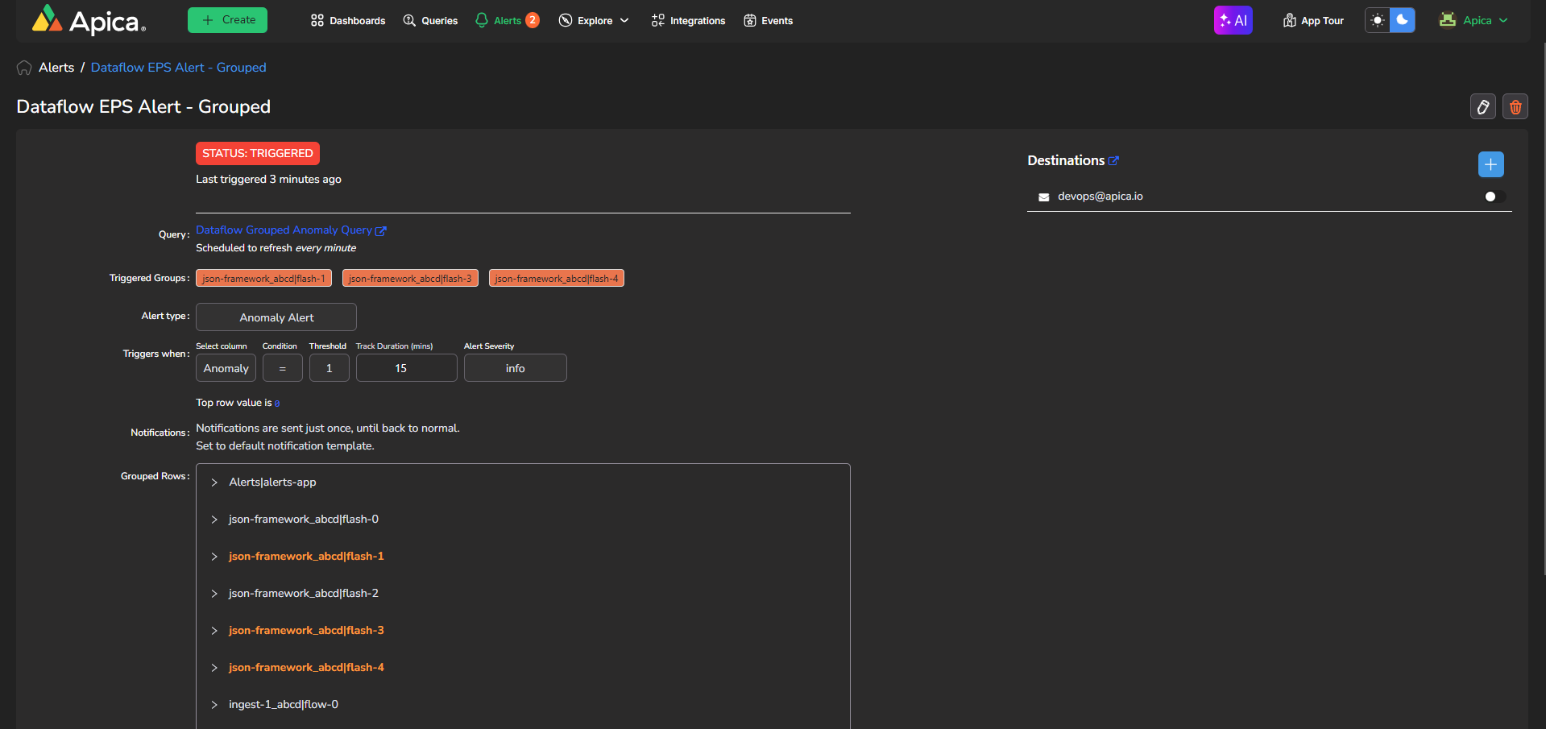
Task: Click the Apica logo
Action: pyautogui.click(x=89, y=20)
